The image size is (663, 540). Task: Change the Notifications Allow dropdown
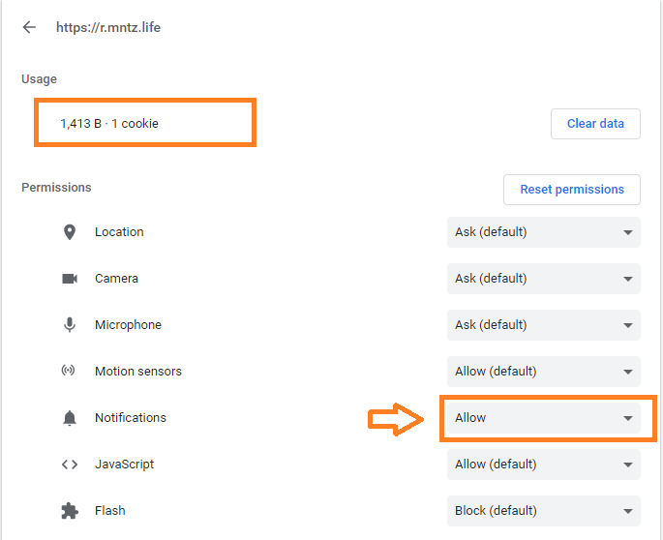[544, 418]
